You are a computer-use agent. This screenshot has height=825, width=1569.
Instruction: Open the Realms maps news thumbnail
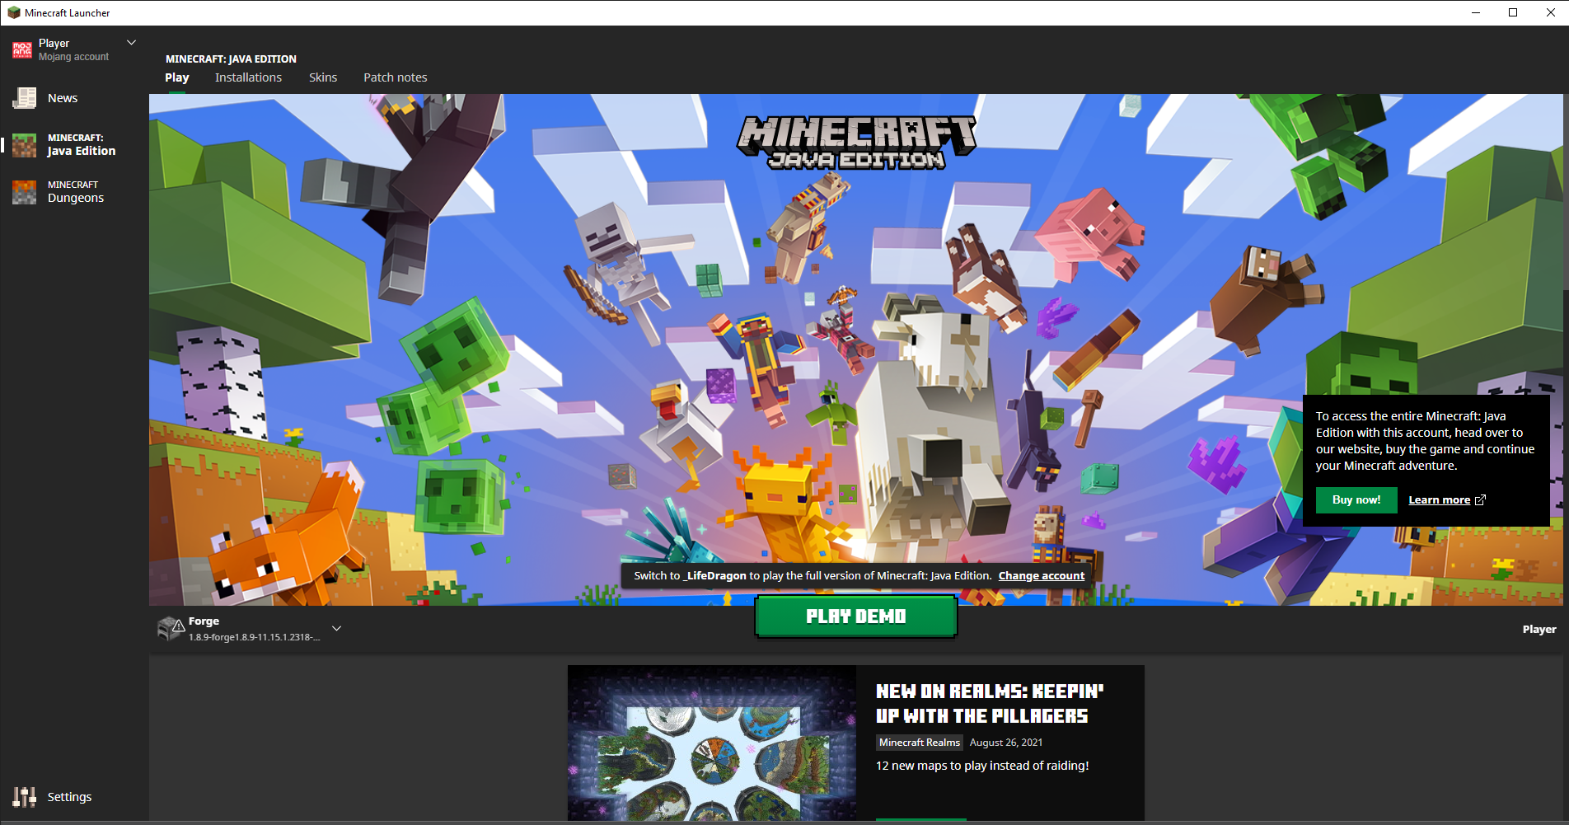[712, 743]
